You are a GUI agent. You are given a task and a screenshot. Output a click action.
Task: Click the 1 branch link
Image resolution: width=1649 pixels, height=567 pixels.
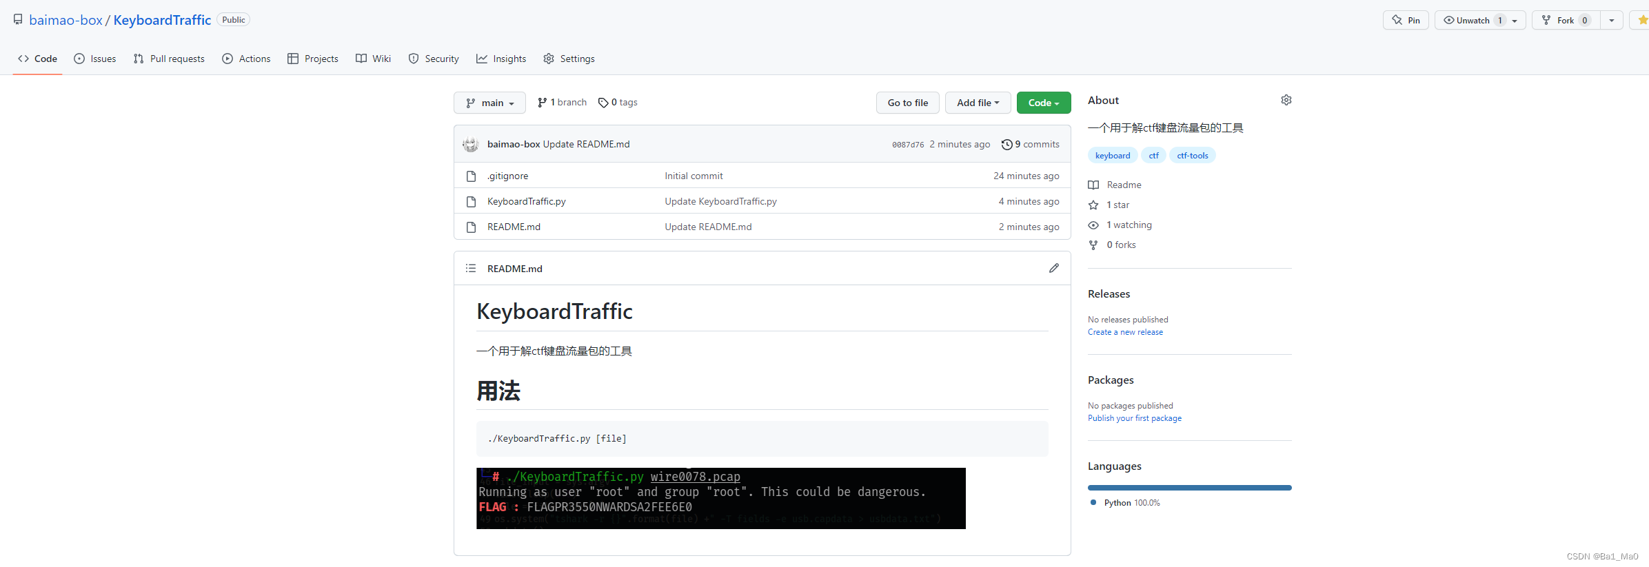562,103
